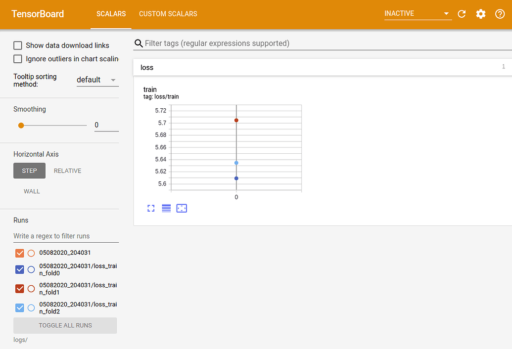Open the INACTIVE dashboards dropdown

(418, 14)
